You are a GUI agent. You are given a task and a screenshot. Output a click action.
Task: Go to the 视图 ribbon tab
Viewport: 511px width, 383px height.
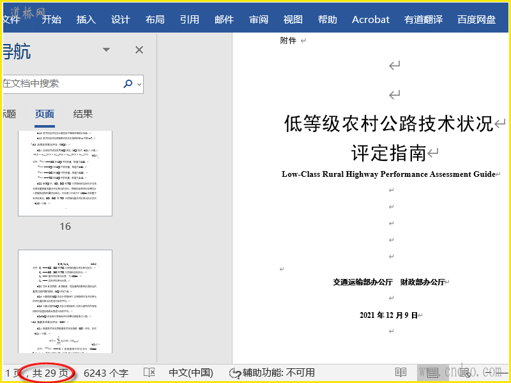click(293, 20)
